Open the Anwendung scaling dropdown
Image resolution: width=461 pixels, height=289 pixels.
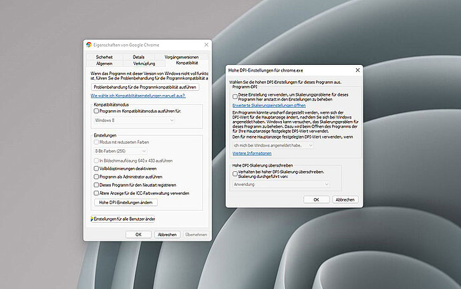pos(281,185)
